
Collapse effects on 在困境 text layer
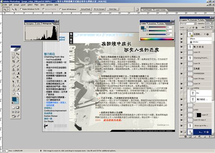[205, 34]
